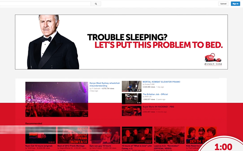Open Super Mario 64 Hacking thumbnail
243x151 pixels.
point(132,111)
